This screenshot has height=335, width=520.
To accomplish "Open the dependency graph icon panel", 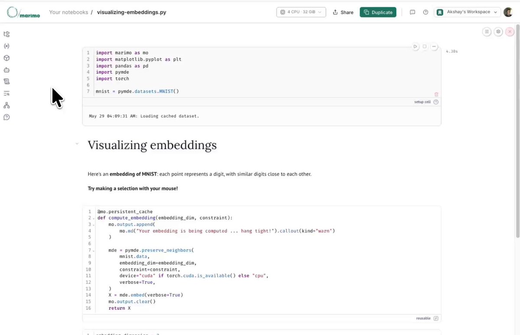I will pyautogui.click(x=6, y=105).
